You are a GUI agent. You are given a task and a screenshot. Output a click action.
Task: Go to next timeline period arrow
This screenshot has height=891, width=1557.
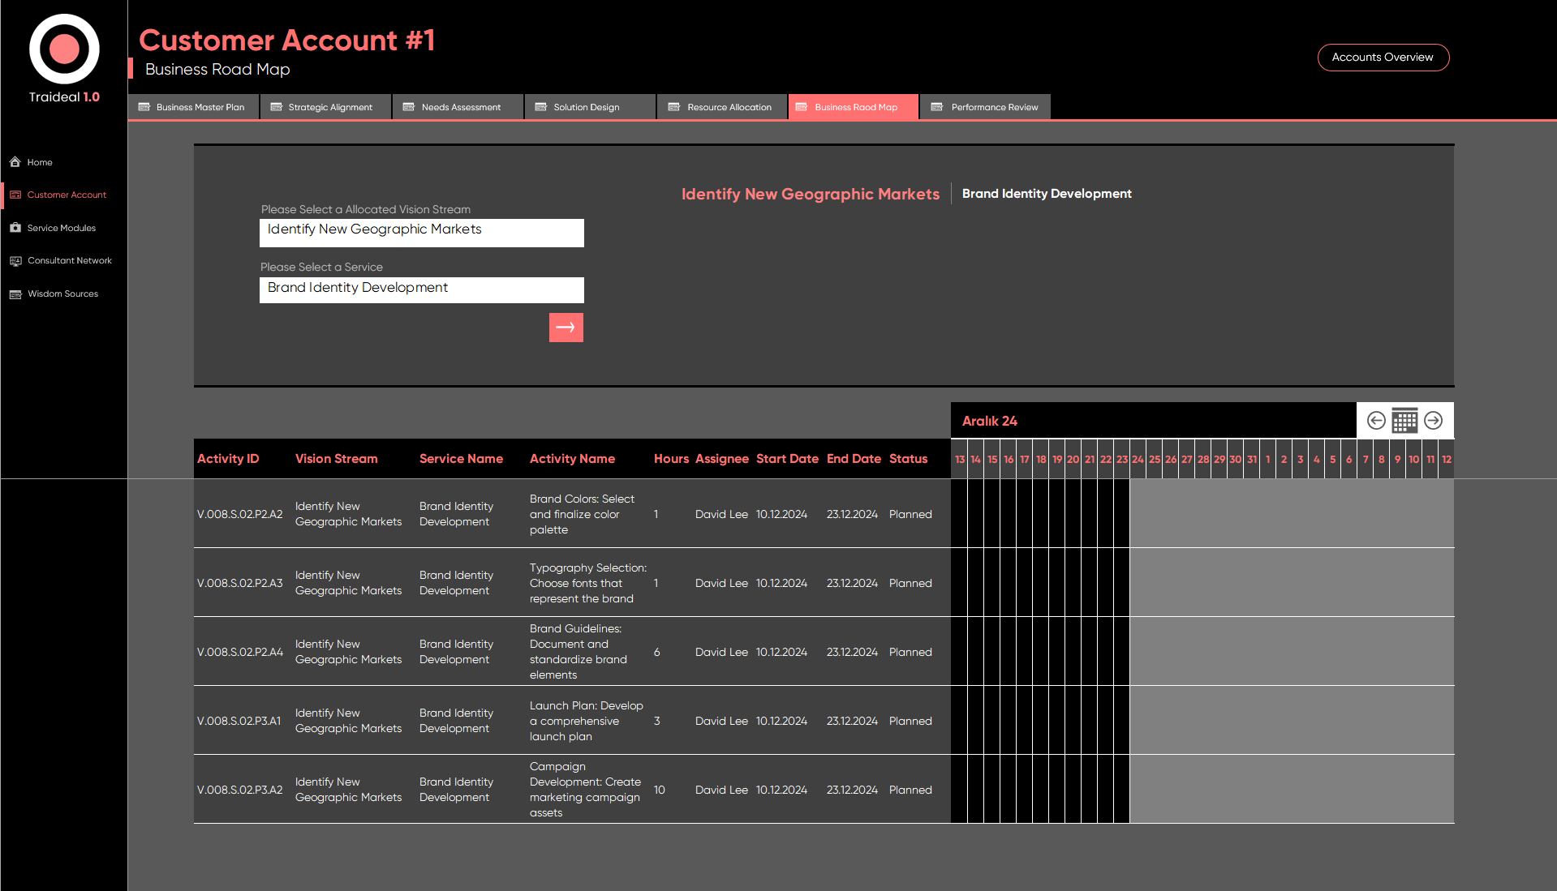pyautogui.click(x=1434, y=420)
